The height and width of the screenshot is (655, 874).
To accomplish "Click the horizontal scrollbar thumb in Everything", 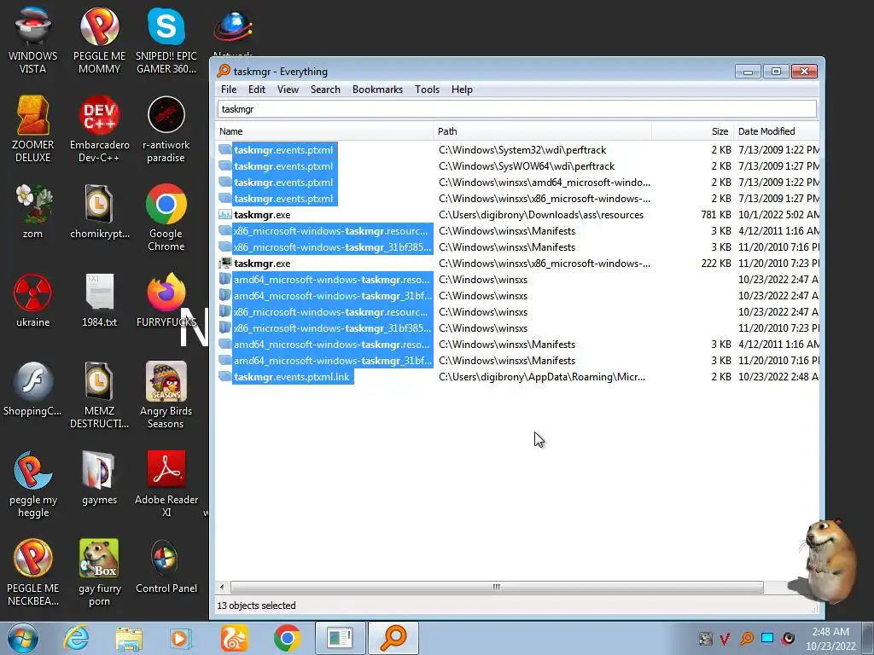I will click(497, 587).
